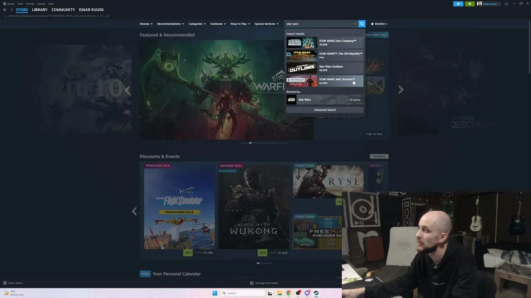Open the weather widget on the taskbar

coord(14,293)
